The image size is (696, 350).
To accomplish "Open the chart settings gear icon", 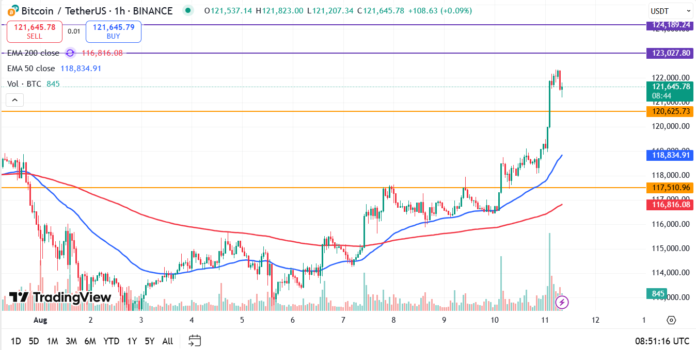I will (671, 320).
